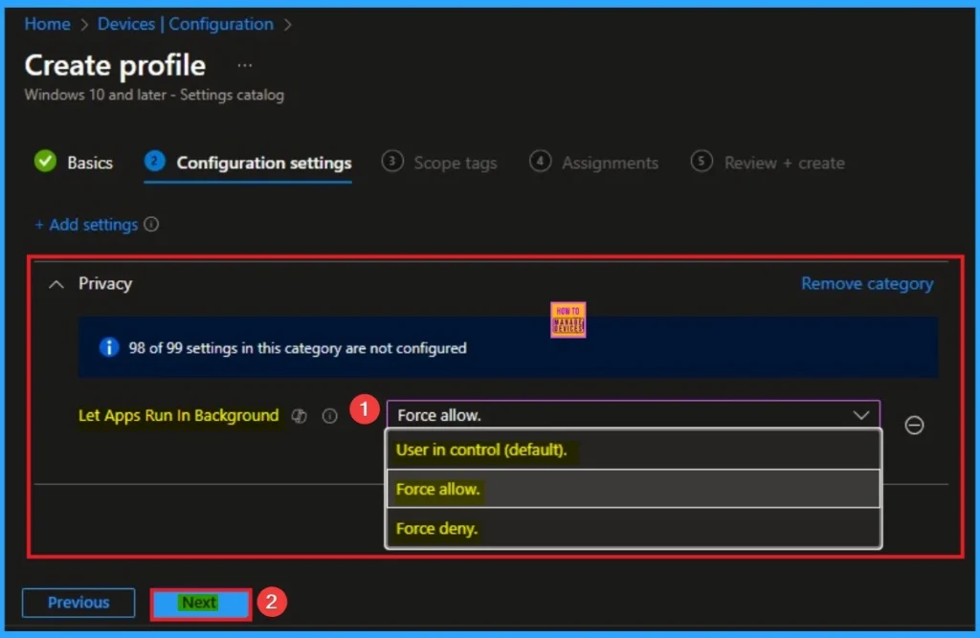
Task: Click the copilot icon beside Let Apps Run In Background
Action: 300,416
